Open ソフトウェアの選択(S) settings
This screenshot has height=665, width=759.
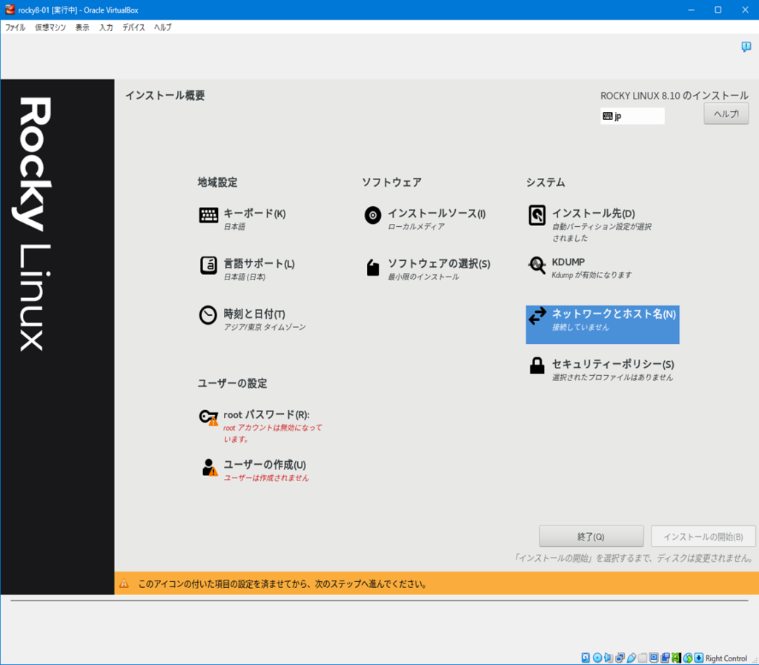coord(439,264)
